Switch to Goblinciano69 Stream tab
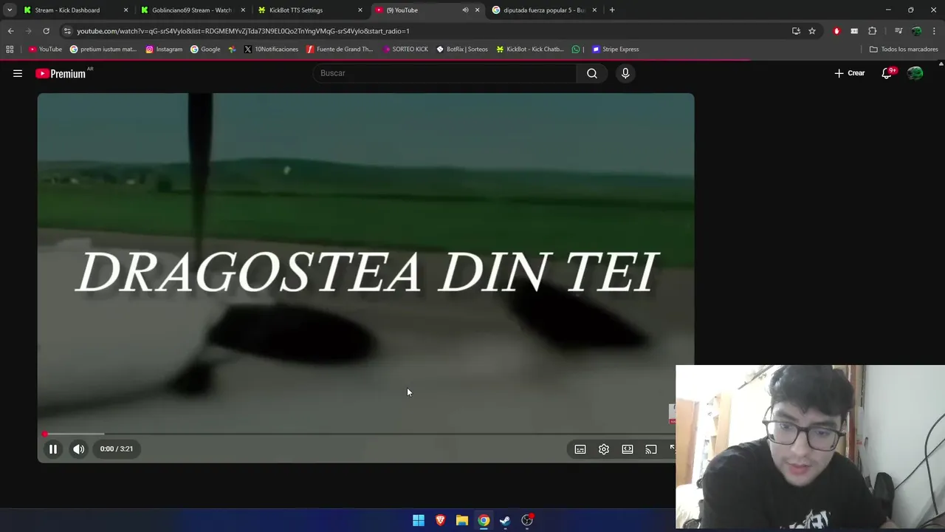The width and height of the screenshot is (945, 532). [x=192, y=10]
